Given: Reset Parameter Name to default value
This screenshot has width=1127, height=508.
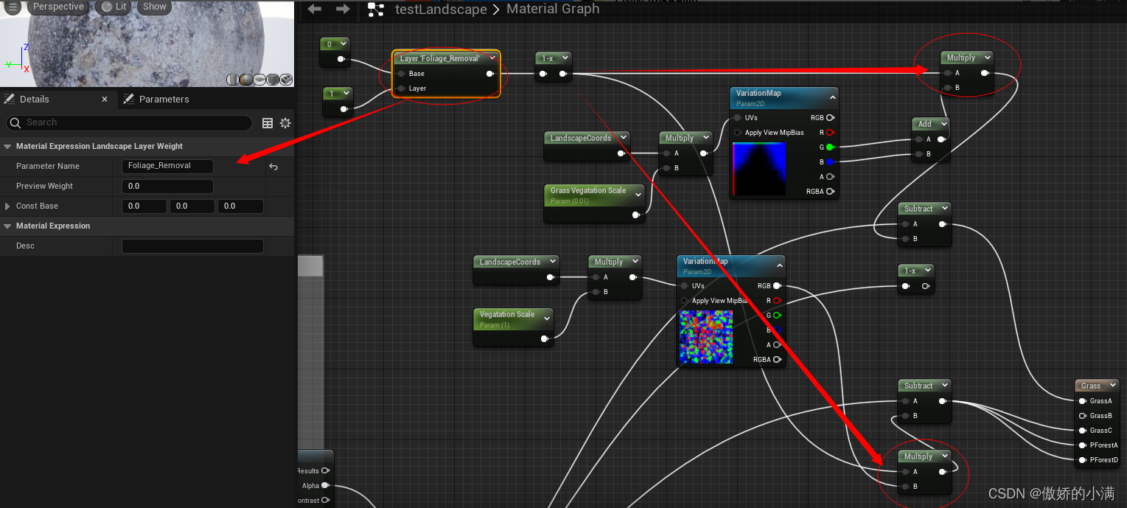Looking at the screenshot, I should tap(273, 167).
